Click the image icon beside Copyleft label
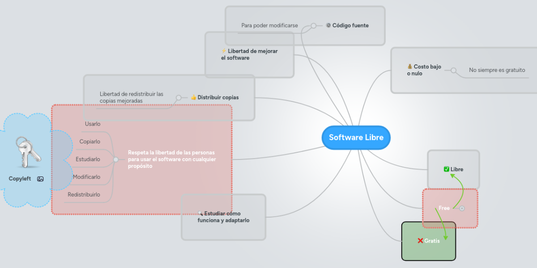The height and width of the screenshot is (268, 537). point(40,179)
